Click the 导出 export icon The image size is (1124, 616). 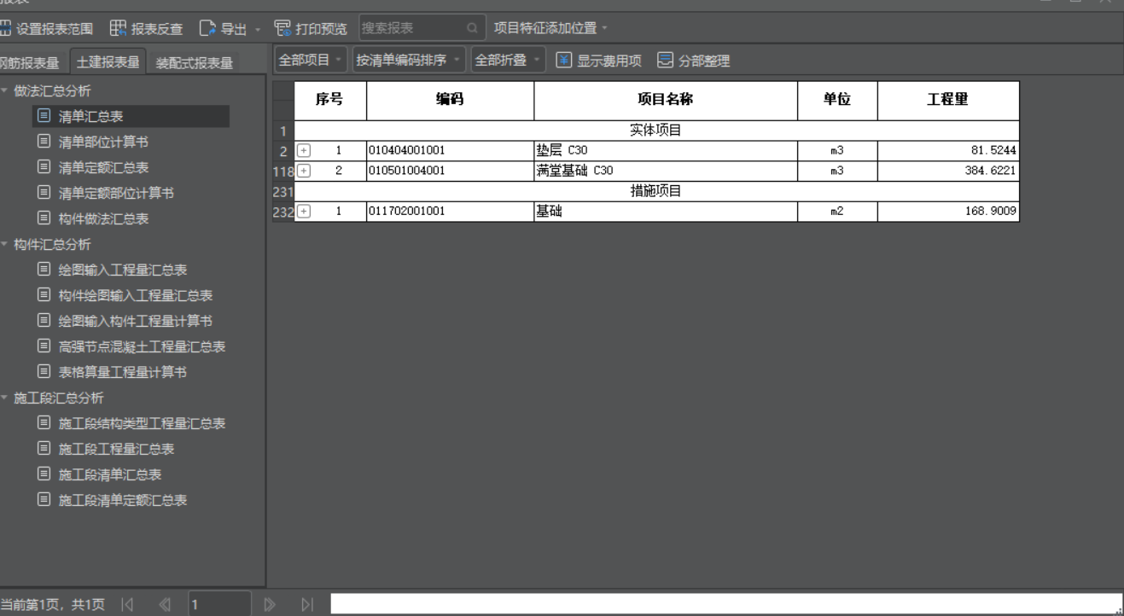point(207,29)
